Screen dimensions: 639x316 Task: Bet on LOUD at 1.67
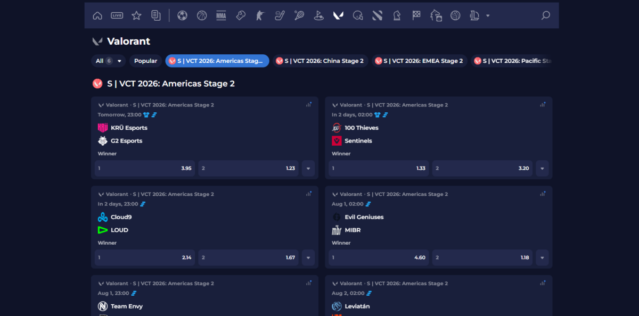pyautogui.click(x=248, y=258)
